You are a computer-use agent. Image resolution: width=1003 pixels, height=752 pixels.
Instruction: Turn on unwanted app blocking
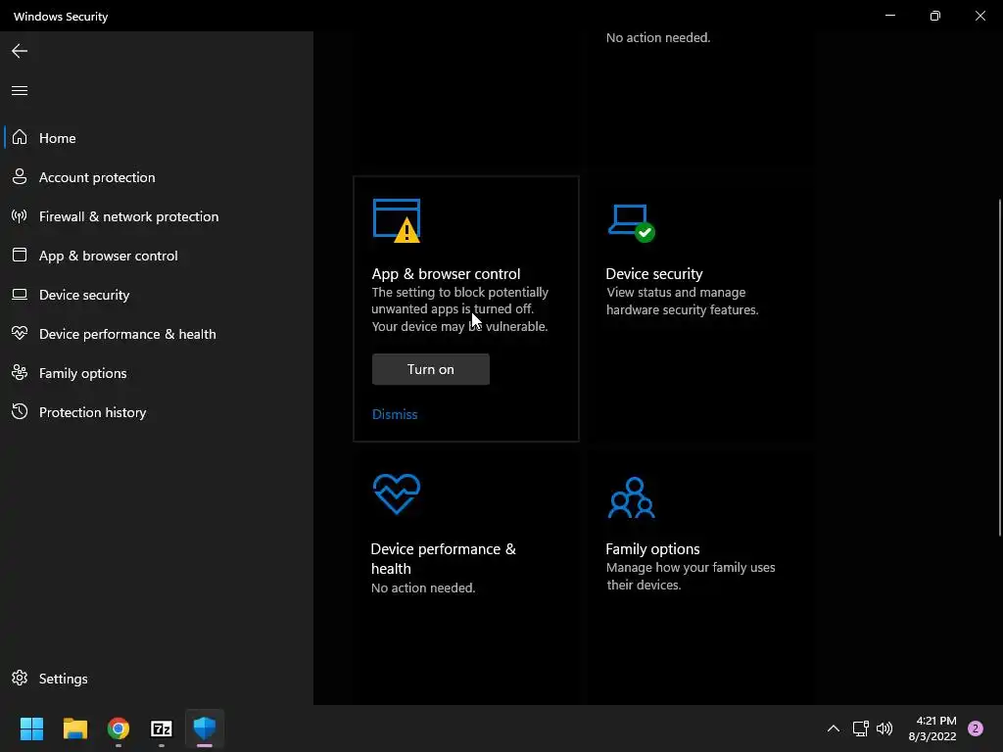(431, 369)
